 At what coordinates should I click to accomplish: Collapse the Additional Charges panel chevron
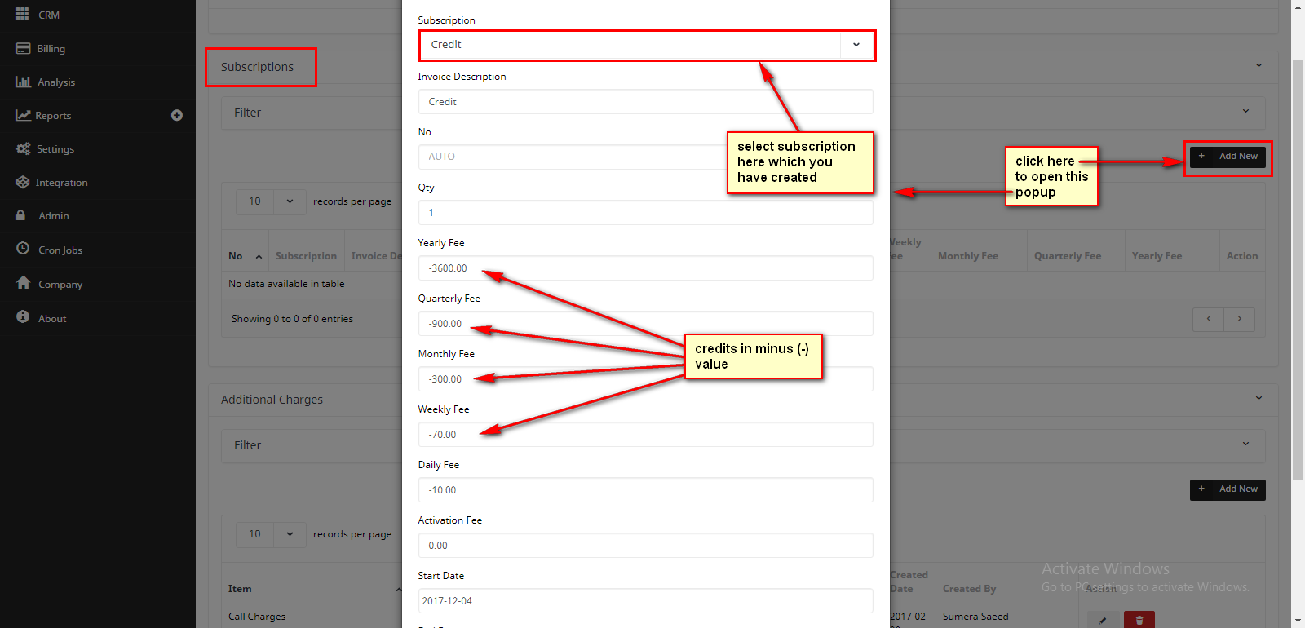pos(1259,399)
